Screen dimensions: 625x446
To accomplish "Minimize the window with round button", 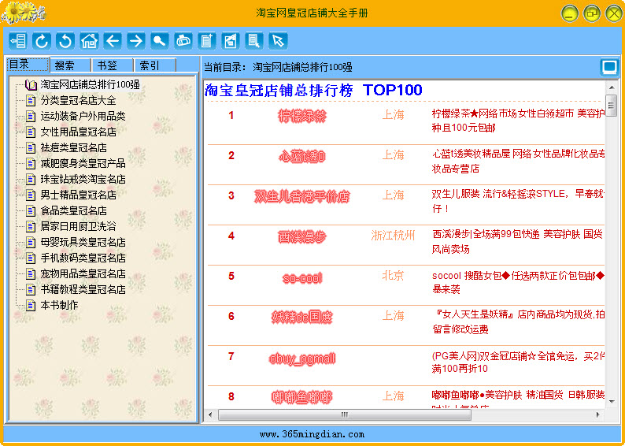I will click(570, 13).
